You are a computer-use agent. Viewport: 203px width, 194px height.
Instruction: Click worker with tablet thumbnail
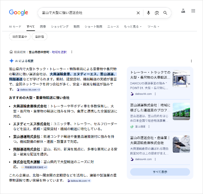(181, 144)
